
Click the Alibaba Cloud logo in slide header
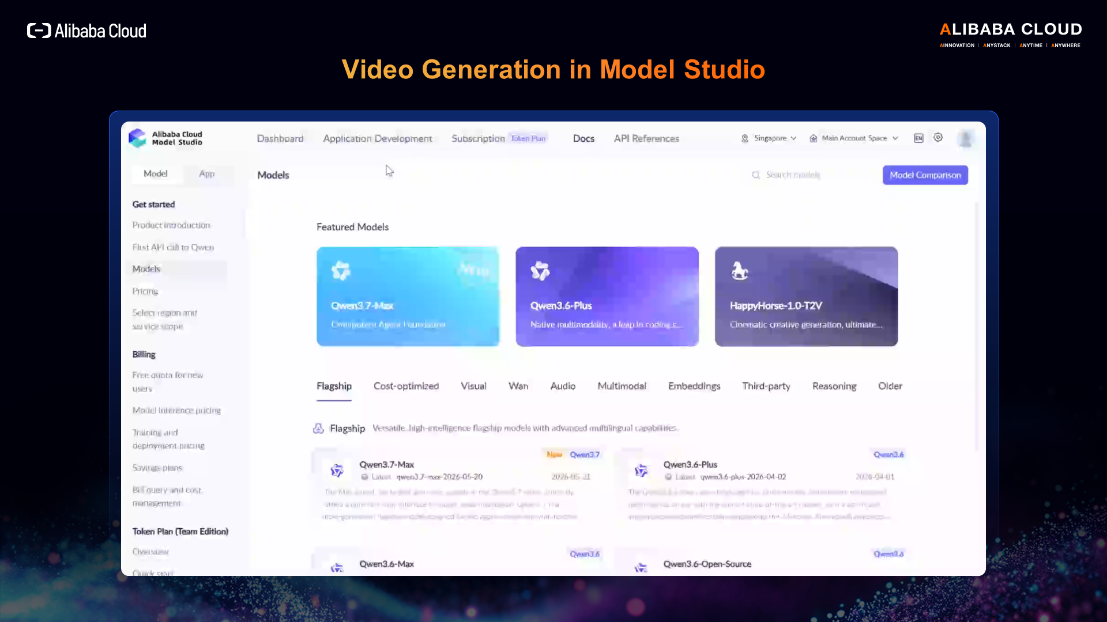coord(86,31)
